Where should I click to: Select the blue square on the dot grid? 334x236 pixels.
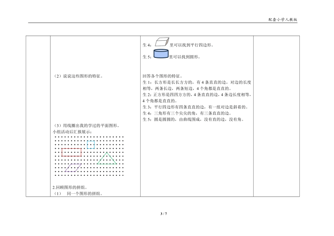point(91,145)
